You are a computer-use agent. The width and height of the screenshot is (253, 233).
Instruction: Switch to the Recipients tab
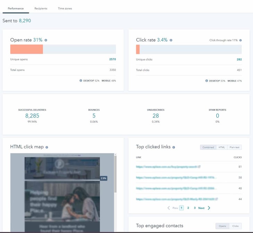[41, 8]
